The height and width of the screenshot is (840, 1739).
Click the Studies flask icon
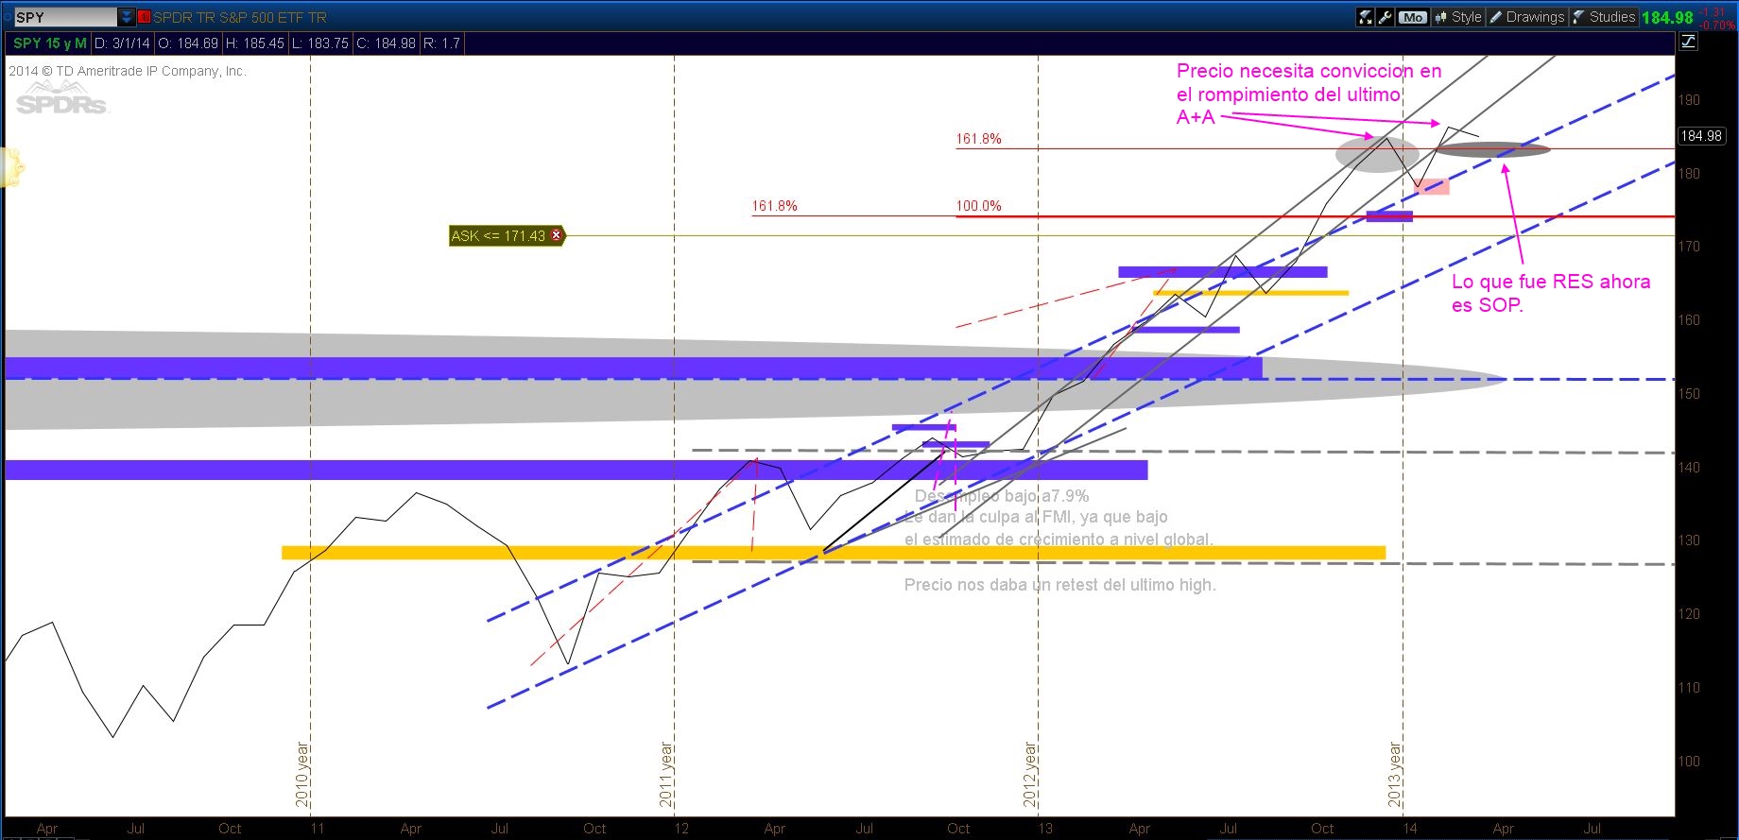1578,17
